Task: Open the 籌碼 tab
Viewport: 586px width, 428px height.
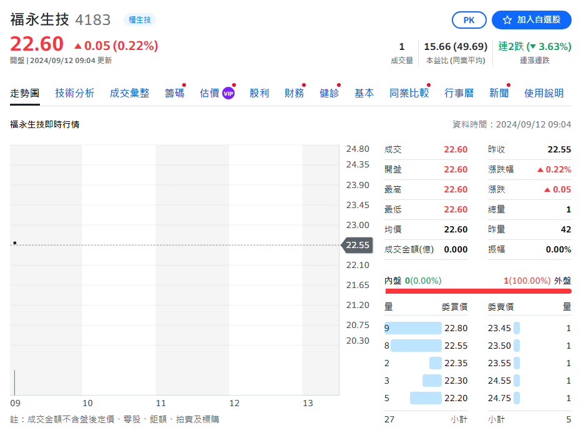Action: tap(175, 93)
